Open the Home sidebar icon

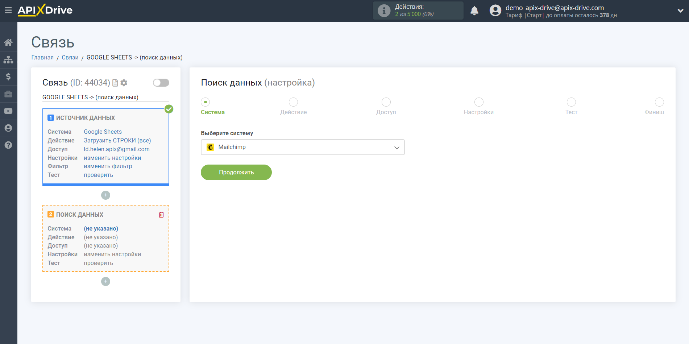[x=8, y=42]
